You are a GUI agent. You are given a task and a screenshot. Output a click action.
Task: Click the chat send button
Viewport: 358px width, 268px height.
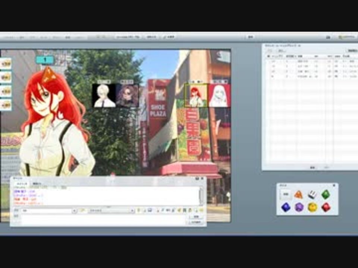click(196, 217)
